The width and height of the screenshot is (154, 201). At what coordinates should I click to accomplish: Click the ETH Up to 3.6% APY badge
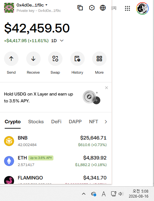(41, 158)
